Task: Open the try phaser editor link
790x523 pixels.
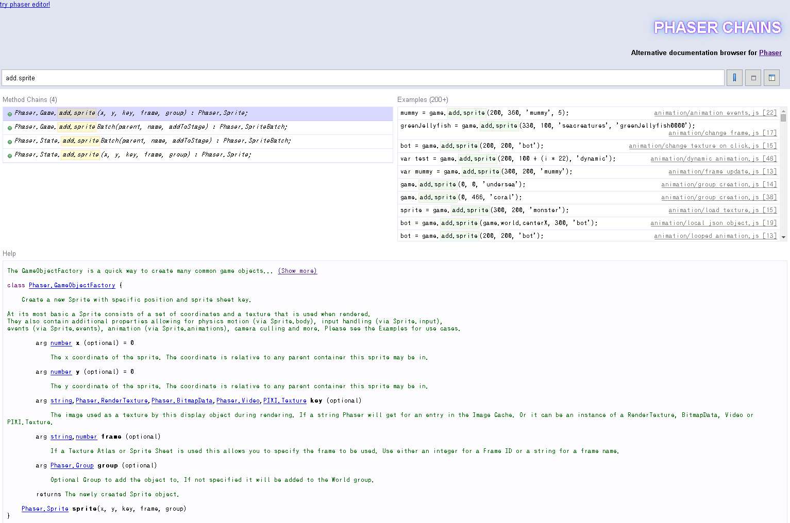Action: coord(25,5)
